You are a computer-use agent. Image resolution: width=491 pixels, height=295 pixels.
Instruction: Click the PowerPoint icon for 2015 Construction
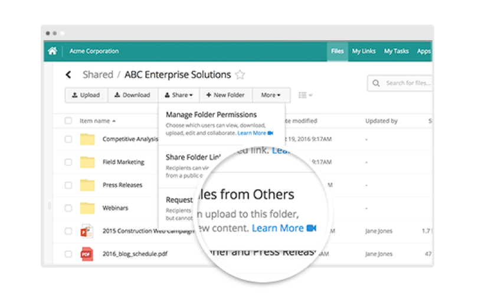coord(87,231)
